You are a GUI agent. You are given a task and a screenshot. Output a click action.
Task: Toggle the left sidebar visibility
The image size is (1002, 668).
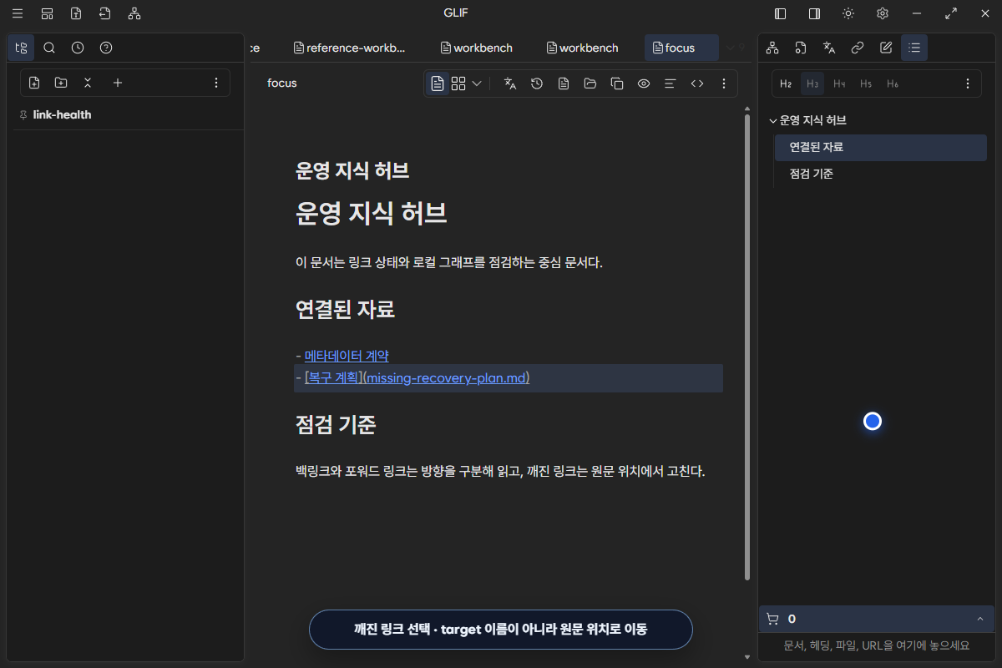coord(781,13)
